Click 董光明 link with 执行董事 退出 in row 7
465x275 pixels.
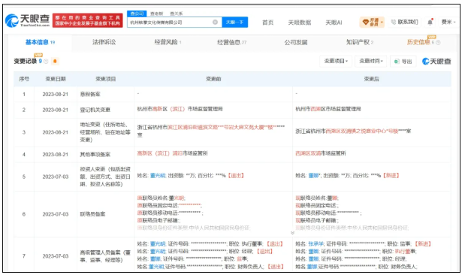point(158,244)
